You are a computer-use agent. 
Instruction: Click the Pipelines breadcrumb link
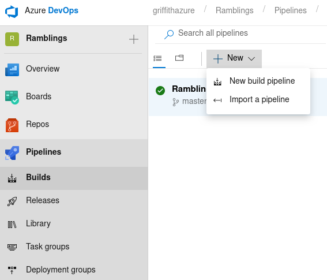290,10
